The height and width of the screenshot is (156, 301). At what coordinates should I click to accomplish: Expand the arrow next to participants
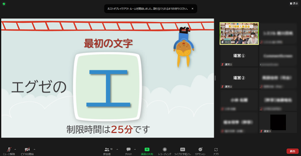pos(117,149)
